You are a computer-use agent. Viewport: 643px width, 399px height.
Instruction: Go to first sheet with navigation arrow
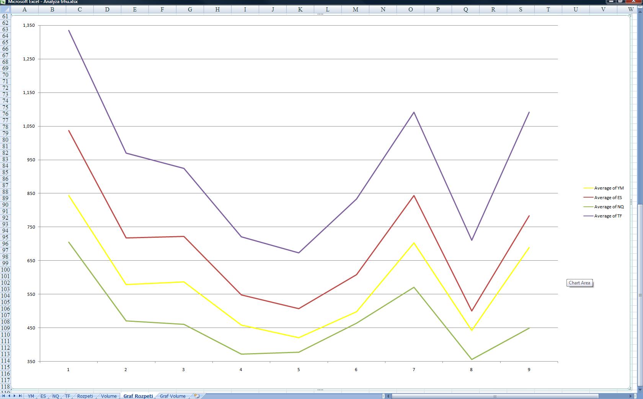[4, 396]
